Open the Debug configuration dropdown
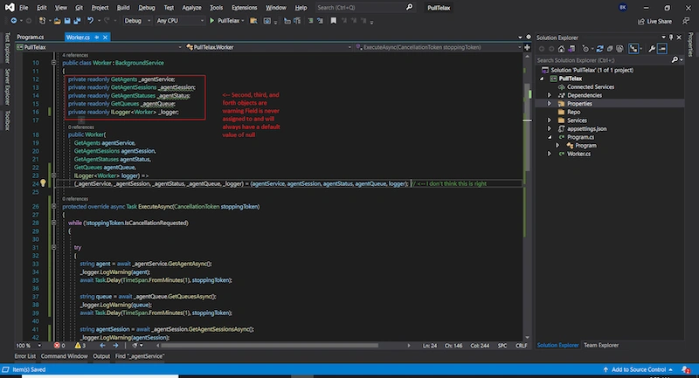This screenshot has width=699, height=378. coord(137,21)
